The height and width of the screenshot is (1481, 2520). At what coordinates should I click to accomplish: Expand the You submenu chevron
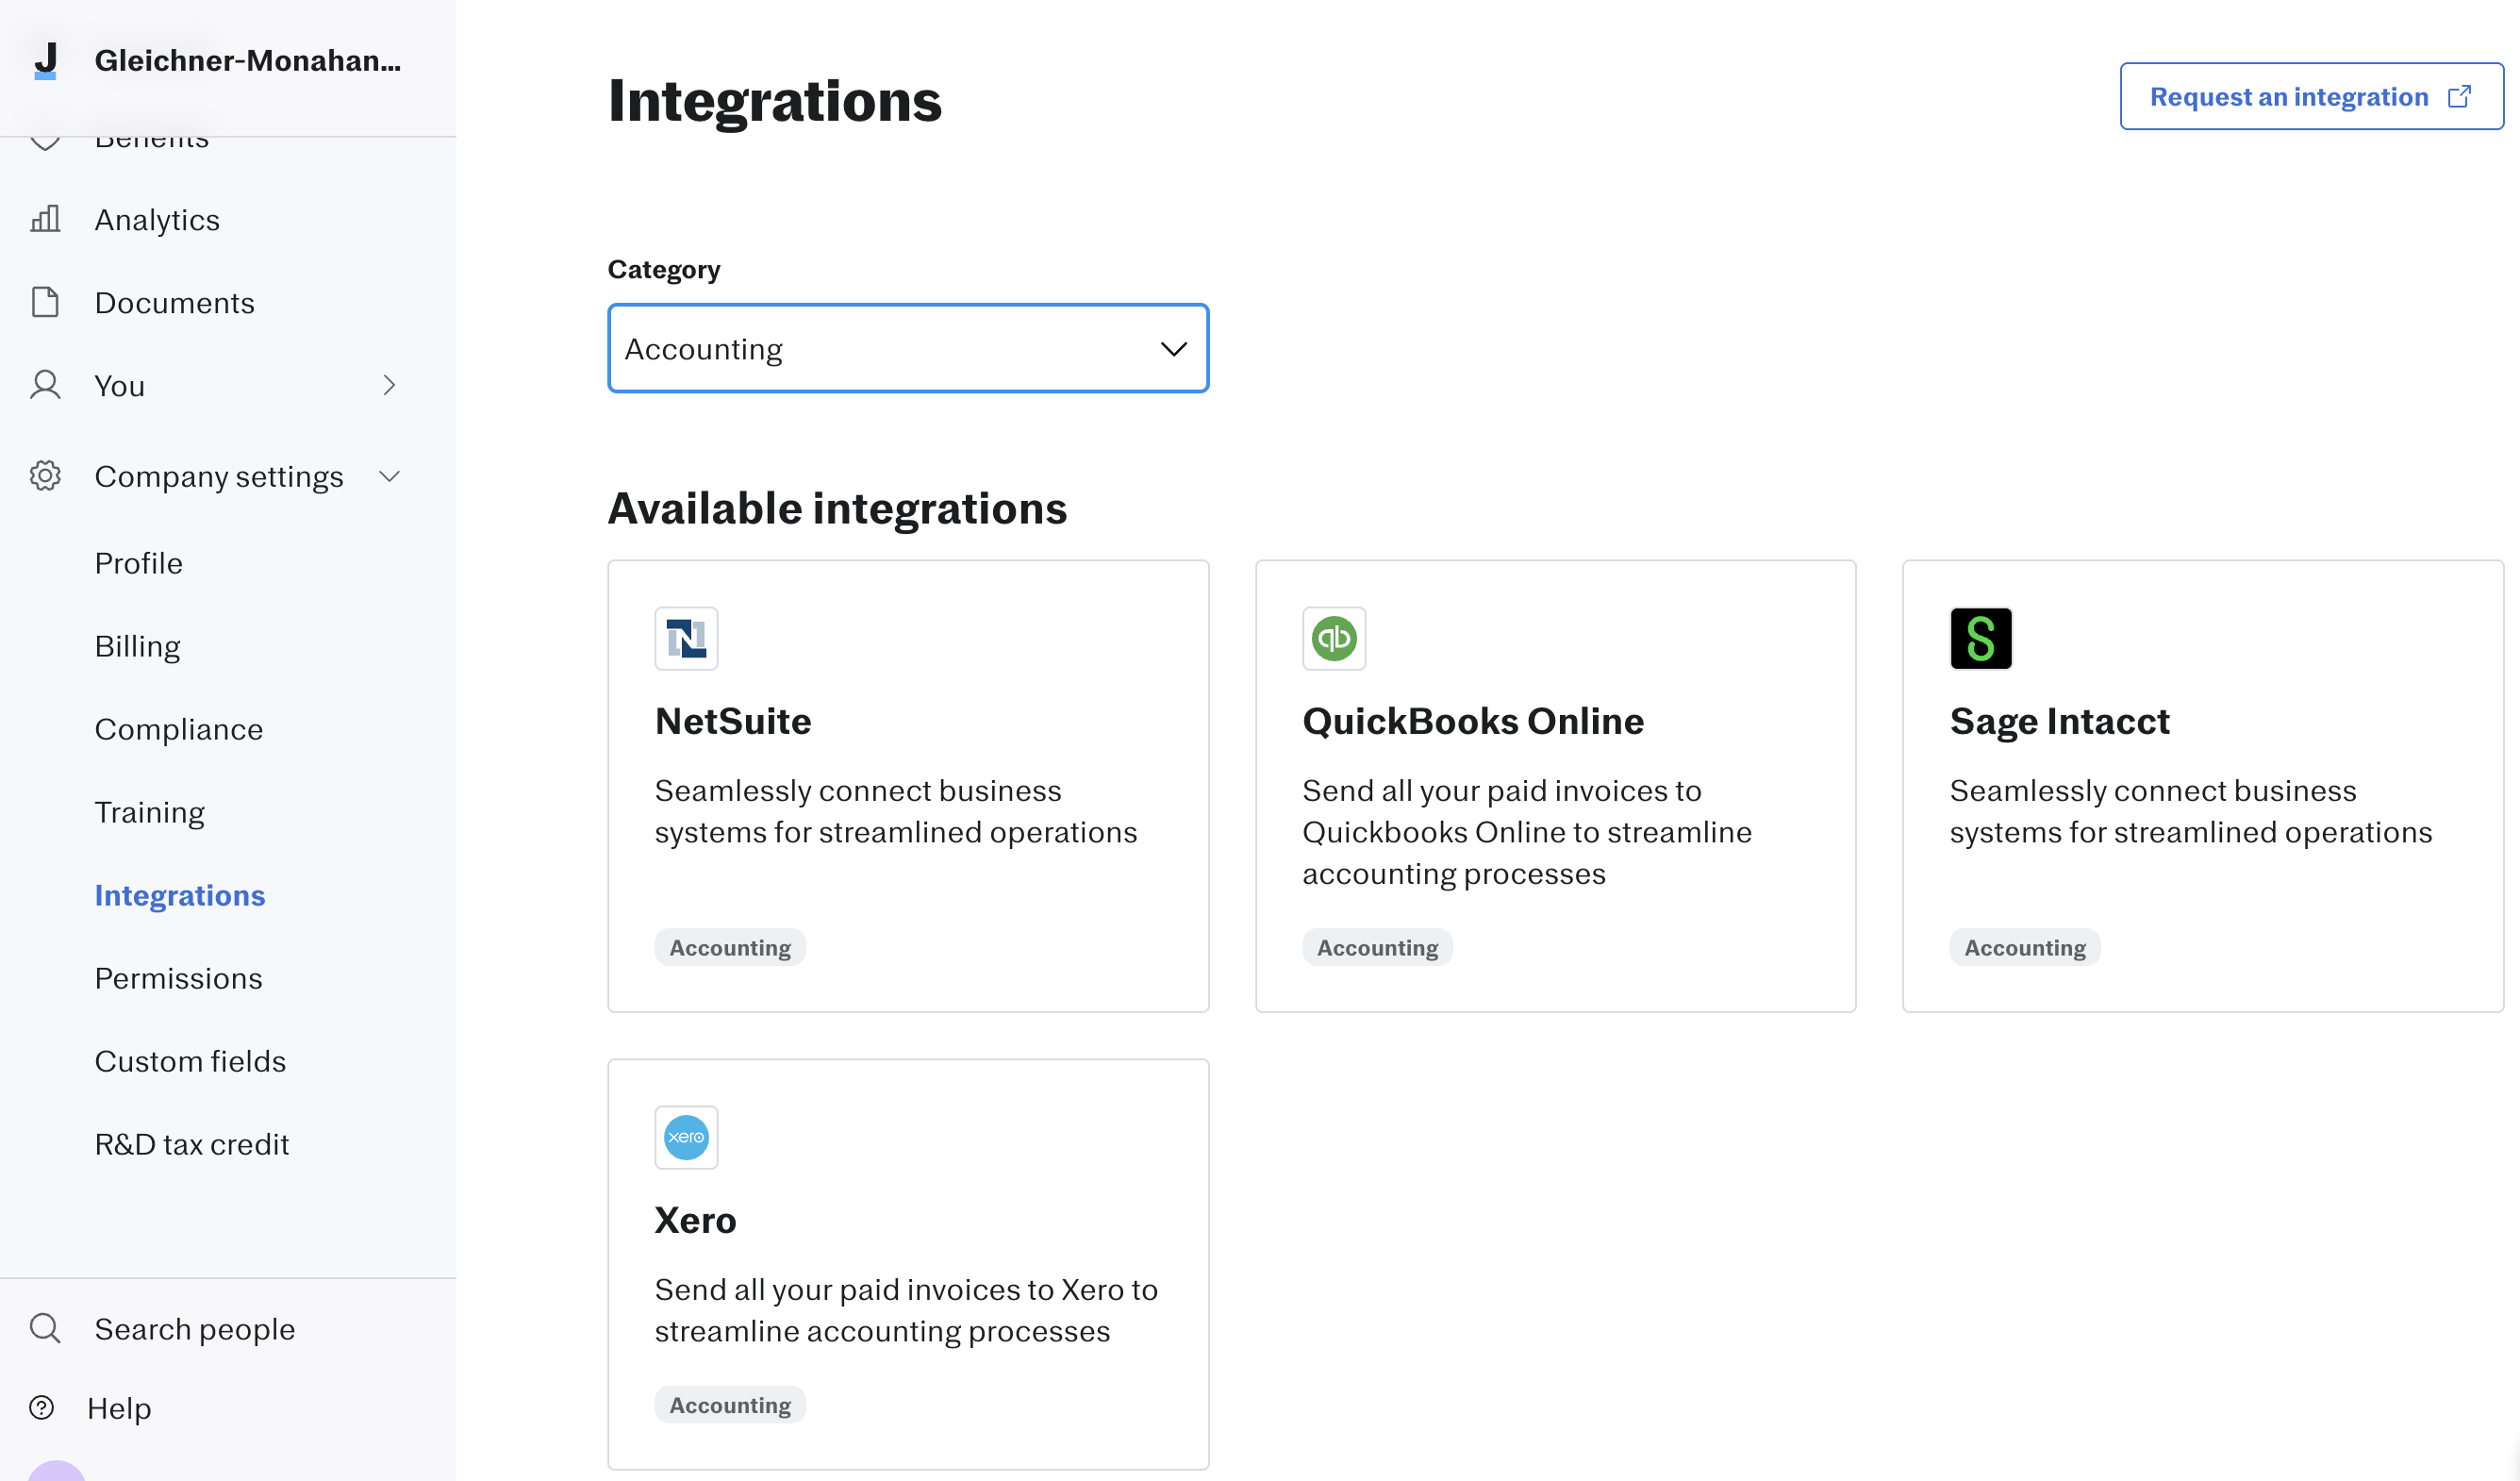[389, 385]
